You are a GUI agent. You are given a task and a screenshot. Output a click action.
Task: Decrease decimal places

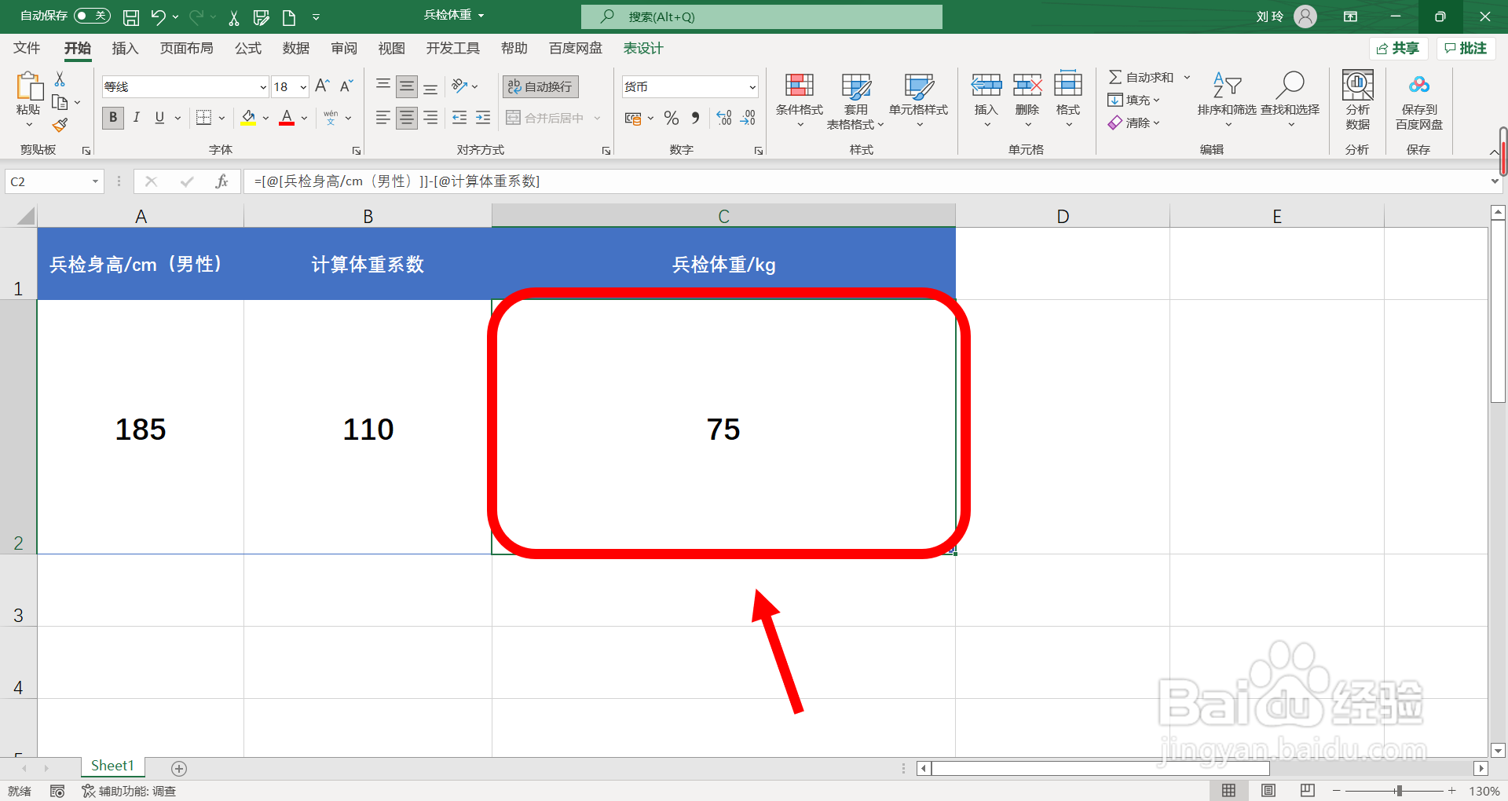click(748, 118)
